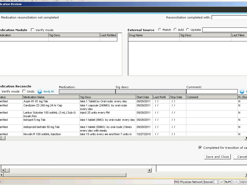Click Sig Desc header in External Source
Screen dimensions: 247x185
tap(205, 35)
